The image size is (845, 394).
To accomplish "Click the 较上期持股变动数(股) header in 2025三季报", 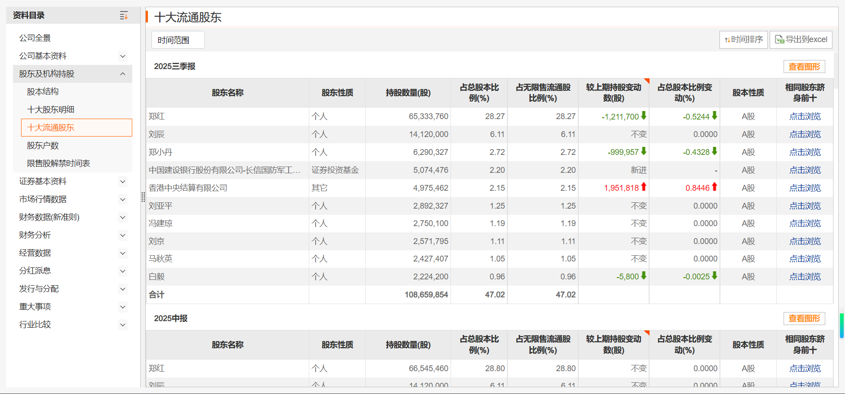I will (614, 93).
